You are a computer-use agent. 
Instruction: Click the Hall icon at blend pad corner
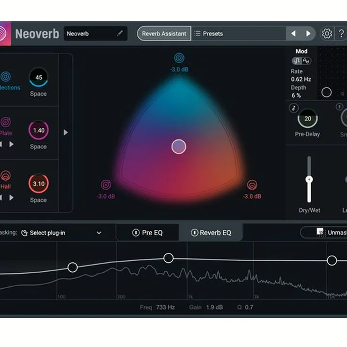(252, 185)
